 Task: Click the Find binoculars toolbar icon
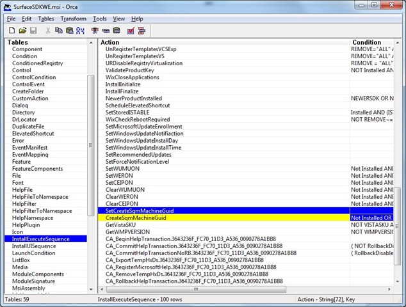coord(80,31)
